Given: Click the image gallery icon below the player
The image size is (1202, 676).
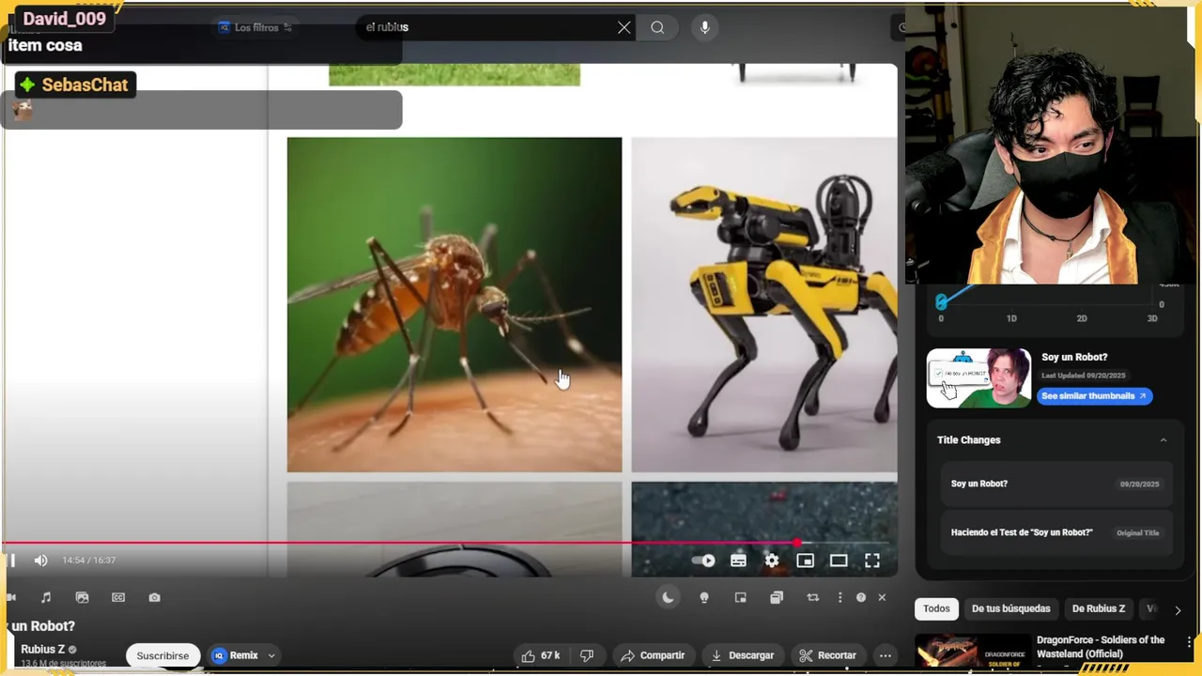Looking at the screenshot, I should tap(82, 597).
